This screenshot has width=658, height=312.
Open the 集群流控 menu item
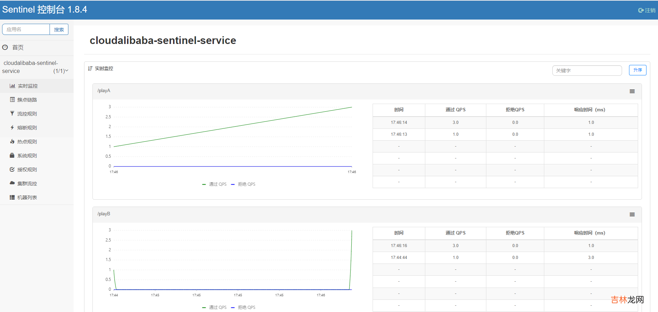point(27,184)
